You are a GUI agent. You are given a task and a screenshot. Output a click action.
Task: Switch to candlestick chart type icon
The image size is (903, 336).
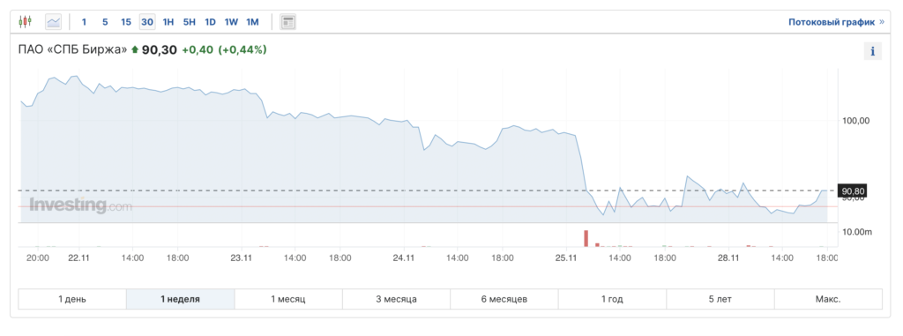click(25, 22)
